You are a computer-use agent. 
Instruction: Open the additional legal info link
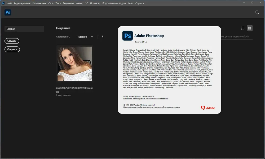(146, 99)
